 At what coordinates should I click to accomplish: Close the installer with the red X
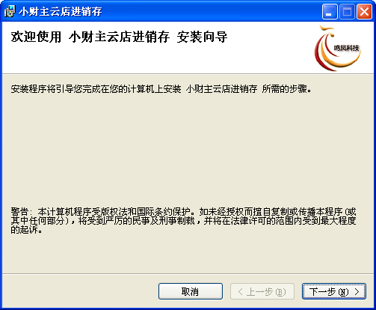pyautogui.click(x=364, y=12)
